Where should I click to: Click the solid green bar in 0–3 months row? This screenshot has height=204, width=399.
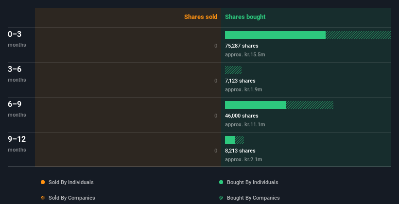point(275,35)
